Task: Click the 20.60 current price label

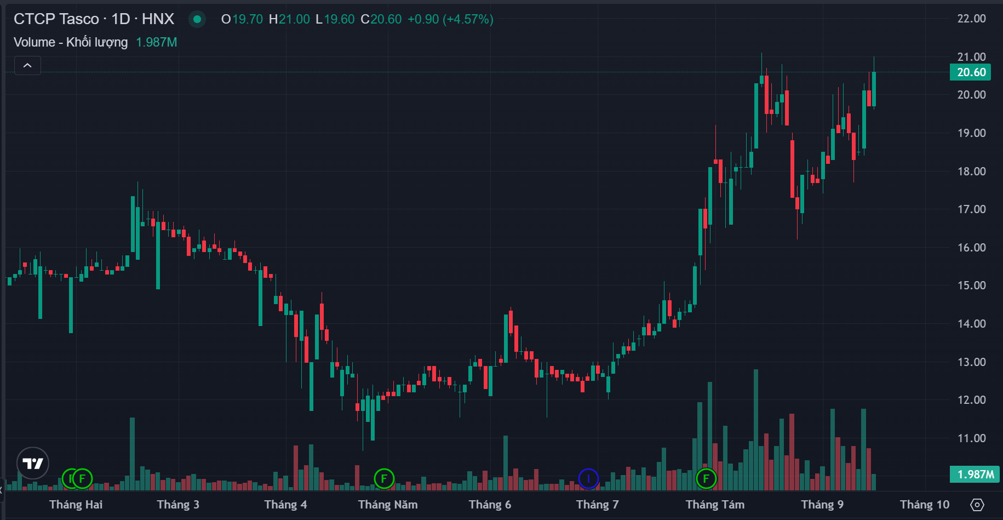Action: click(x=971, y=72)
